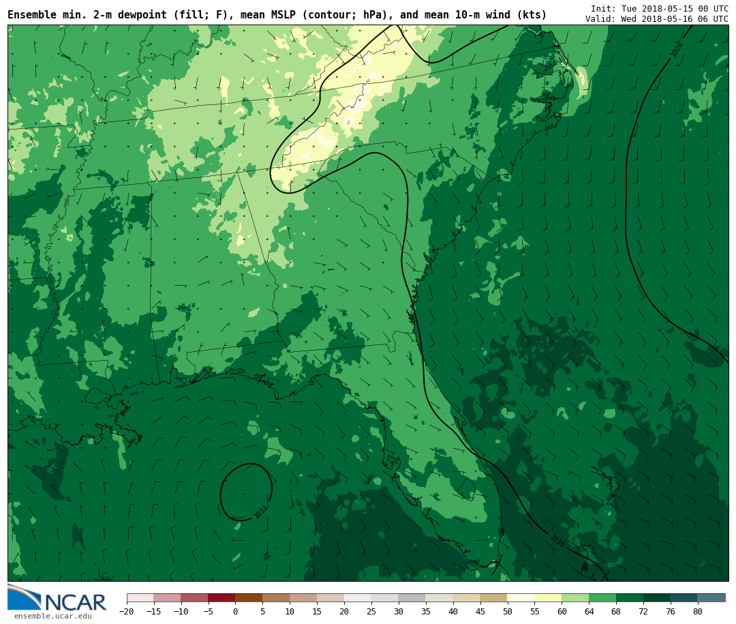Pick the 60 to 64 light green swatch
The height and width of the screenshot is (624, 736).
[575, 597]
